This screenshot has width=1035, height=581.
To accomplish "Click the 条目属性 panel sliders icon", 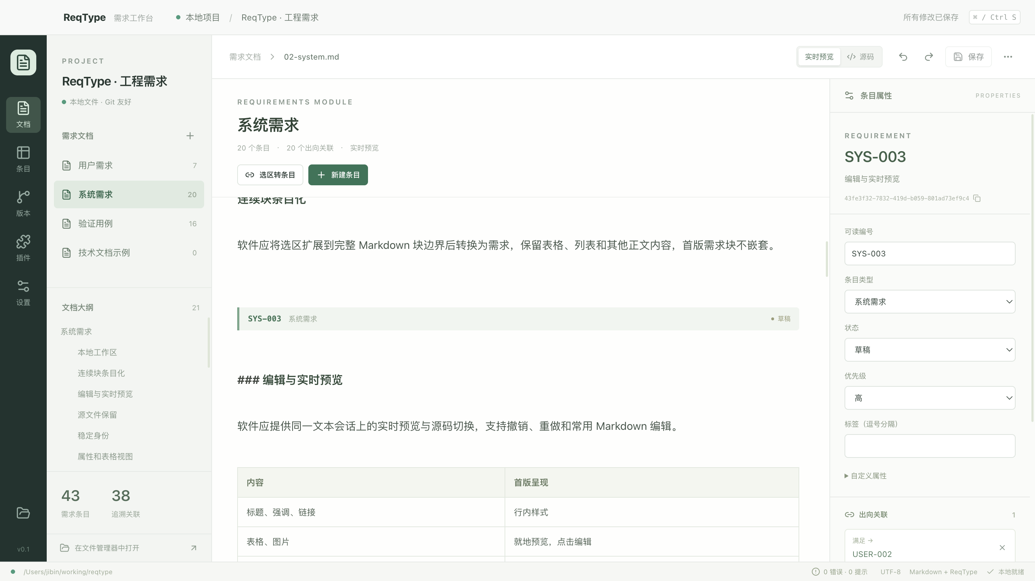I will 849,96.
